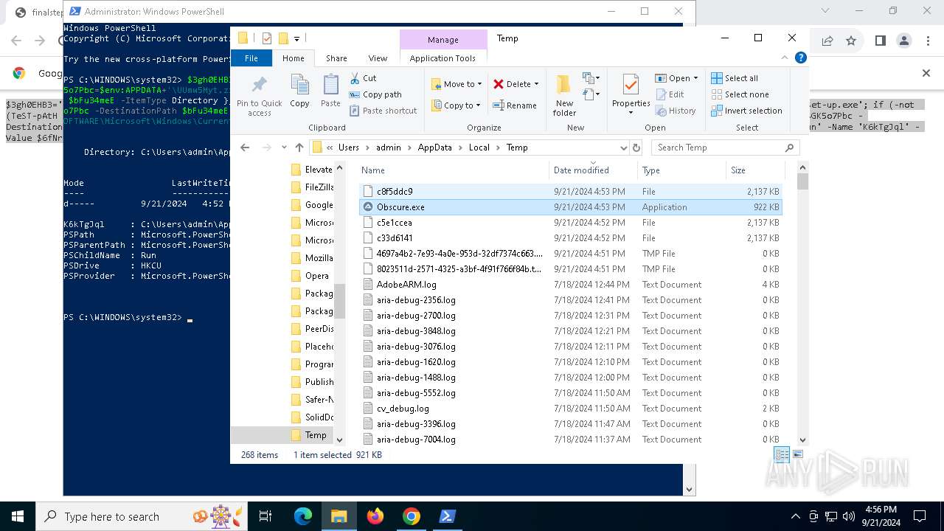Sort by Date modified column

pos(592,170)
